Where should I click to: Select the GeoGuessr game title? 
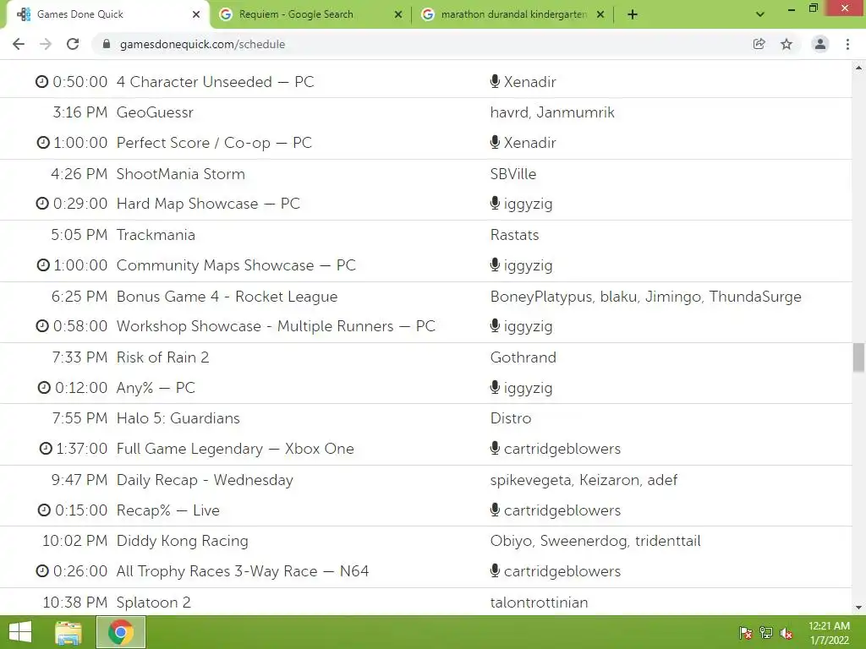156,112
